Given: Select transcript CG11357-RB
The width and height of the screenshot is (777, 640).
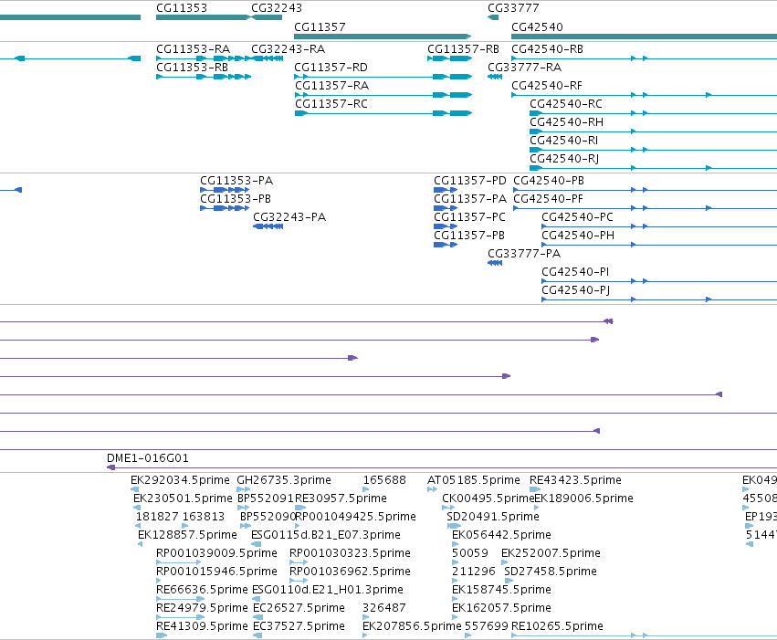Looking at the screenshot, I should click(x=450, y=58).
